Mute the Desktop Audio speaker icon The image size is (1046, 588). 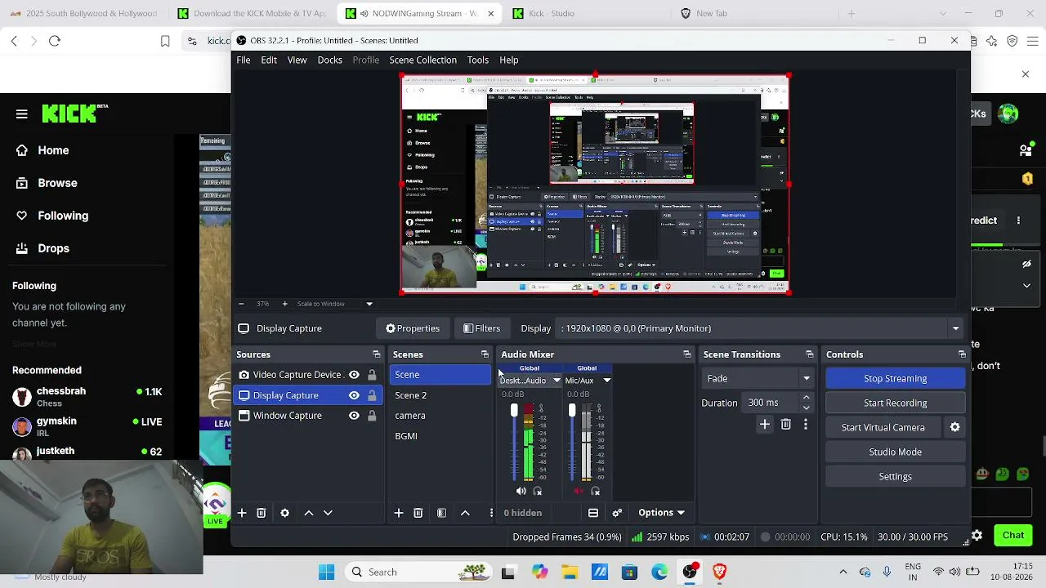tap(521, 491)
